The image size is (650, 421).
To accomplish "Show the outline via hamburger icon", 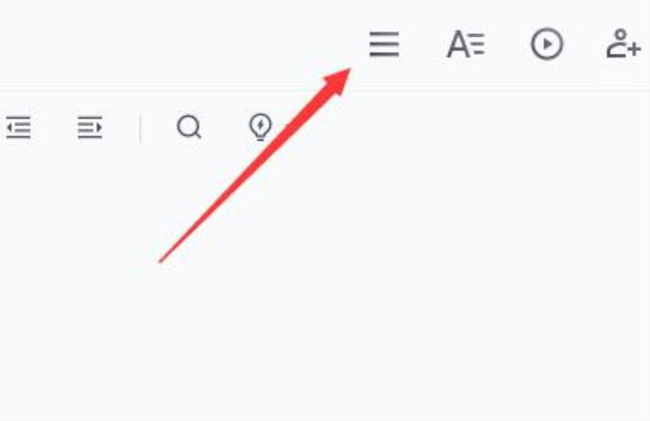I will (x=384, y=44).
